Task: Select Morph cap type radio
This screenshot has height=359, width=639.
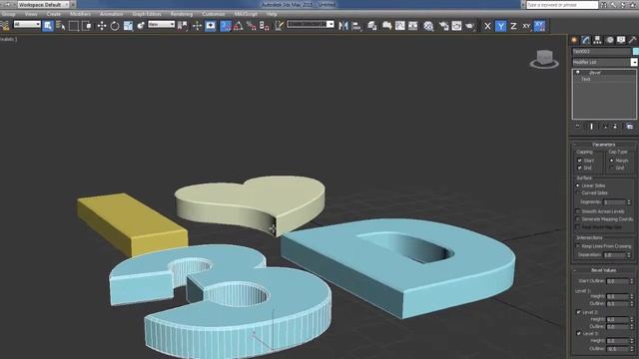Action: pos(611,161)
